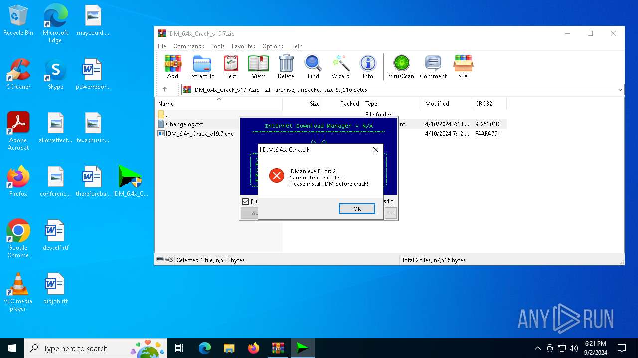Click CRC value F4AFA791
This screenshot has width=638, height=358.
[487, 134]
